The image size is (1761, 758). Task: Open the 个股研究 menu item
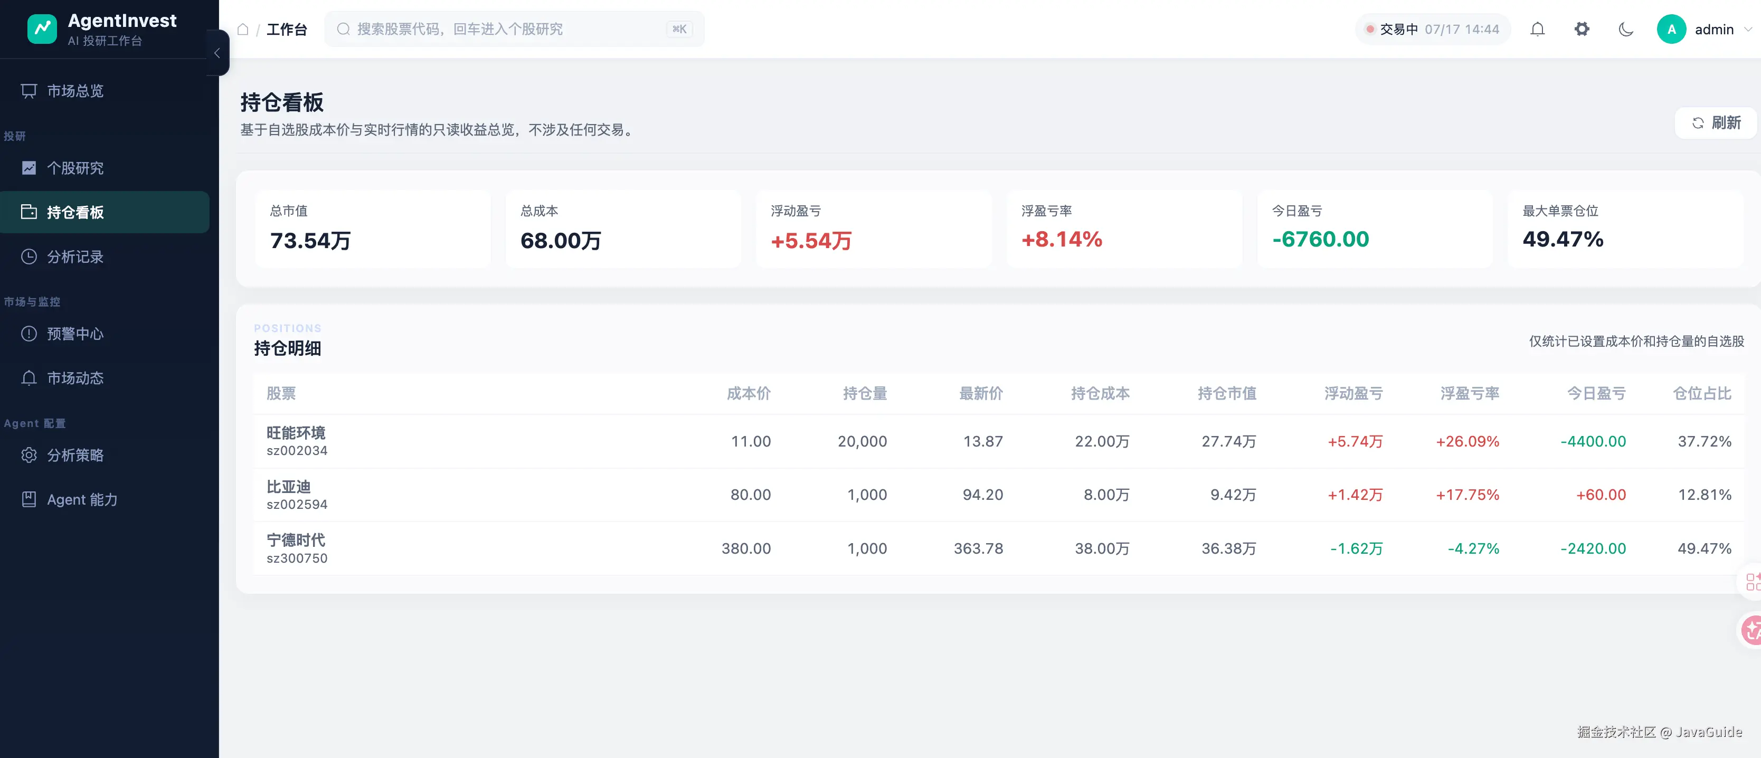click(105, 168)
